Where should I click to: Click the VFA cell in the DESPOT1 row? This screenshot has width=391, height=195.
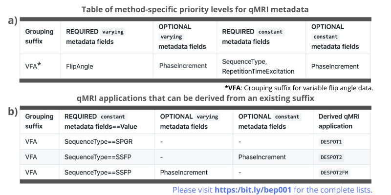tap(32, 141)
